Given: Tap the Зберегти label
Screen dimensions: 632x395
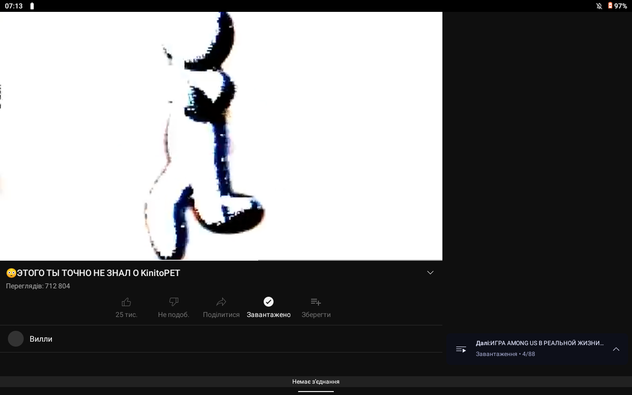Looking at the screenshot, I should point(316,315).
